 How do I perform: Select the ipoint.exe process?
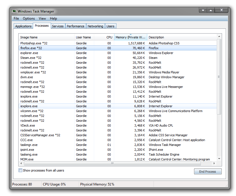click(118, 150)
